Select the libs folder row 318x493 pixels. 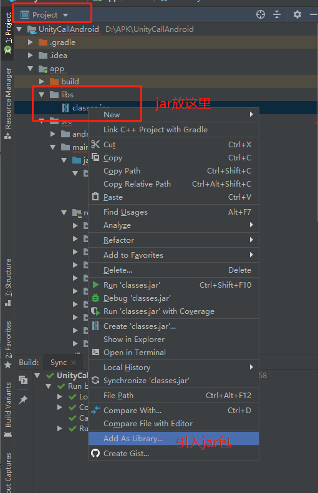[166, 95]
